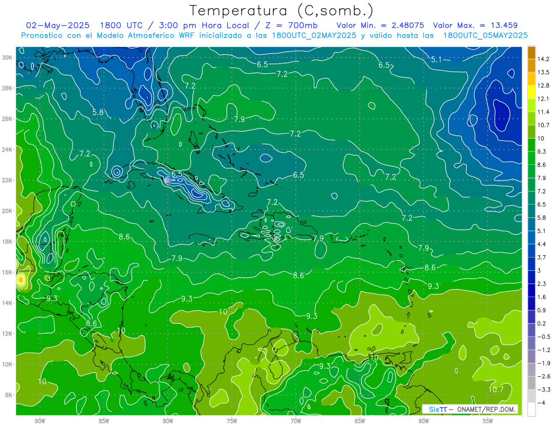Click the longitude axis label "60W"
The height and width of the screenshot is (427, 553).
coord(424,421)
